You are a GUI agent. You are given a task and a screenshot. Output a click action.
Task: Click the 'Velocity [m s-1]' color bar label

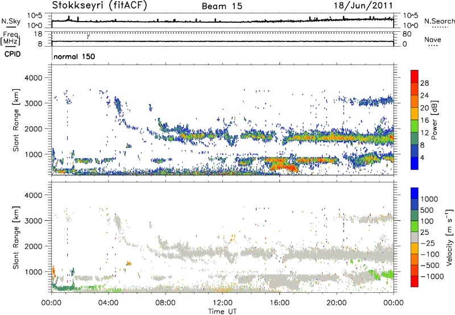coord(449,237)
